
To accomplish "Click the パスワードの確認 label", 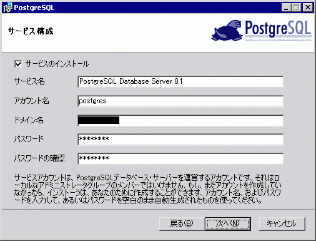I will (x=39, y=158).
